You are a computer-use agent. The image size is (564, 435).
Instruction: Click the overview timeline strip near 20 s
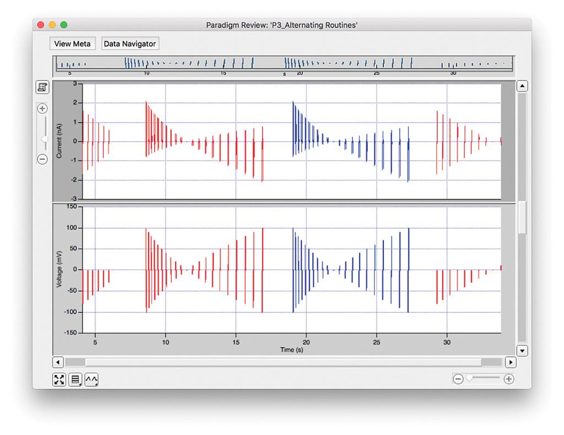pyautogui.click(x=300, y=64)
